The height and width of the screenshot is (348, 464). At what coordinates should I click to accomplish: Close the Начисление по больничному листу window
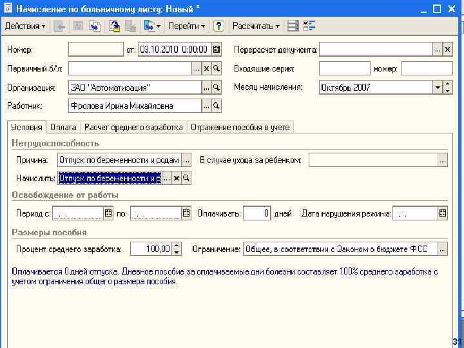coord(452,9)
